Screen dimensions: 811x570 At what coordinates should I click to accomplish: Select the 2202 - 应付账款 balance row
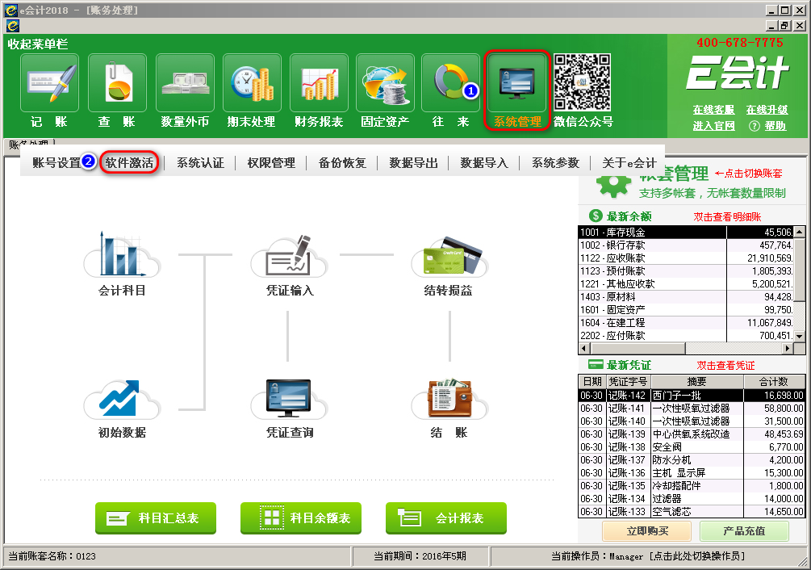click(686, 336)
